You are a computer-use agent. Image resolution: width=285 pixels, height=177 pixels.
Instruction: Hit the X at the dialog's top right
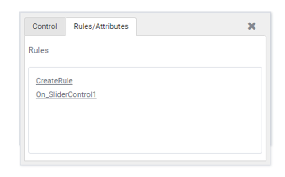[x=252, y=26]
